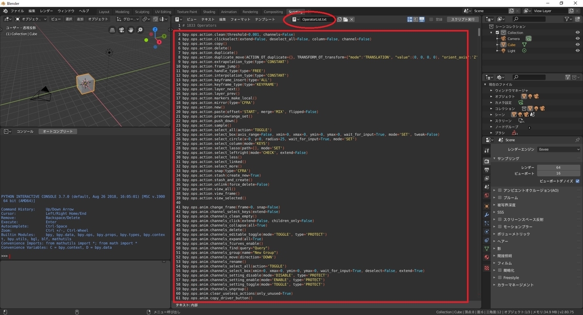Open the Material properties tab icon
583x315 pixels.
coord(487,257)
